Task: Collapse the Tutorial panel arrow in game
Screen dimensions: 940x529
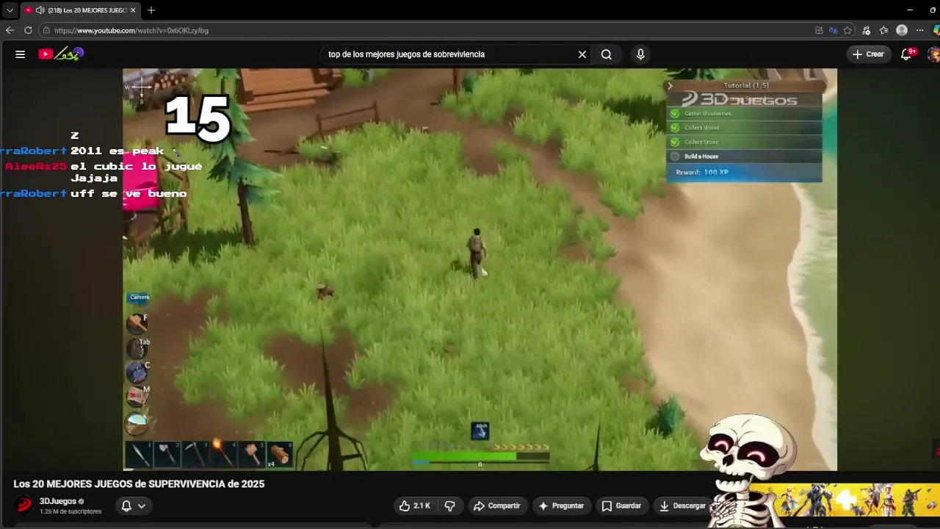Action: click(x=670, y=86)
